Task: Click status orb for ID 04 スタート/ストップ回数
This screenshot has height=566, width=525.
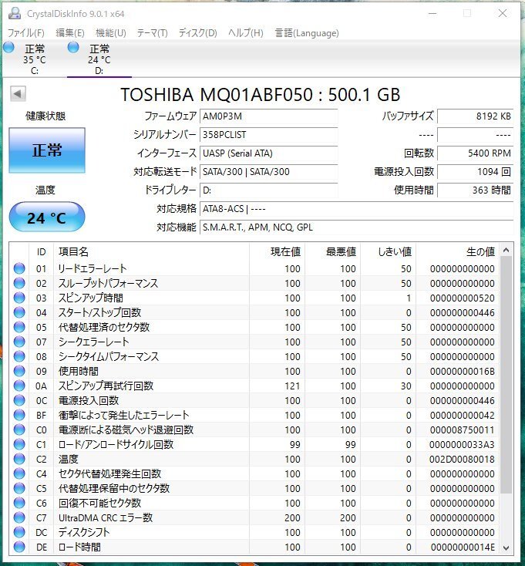Action: click(x=19, y=312)
